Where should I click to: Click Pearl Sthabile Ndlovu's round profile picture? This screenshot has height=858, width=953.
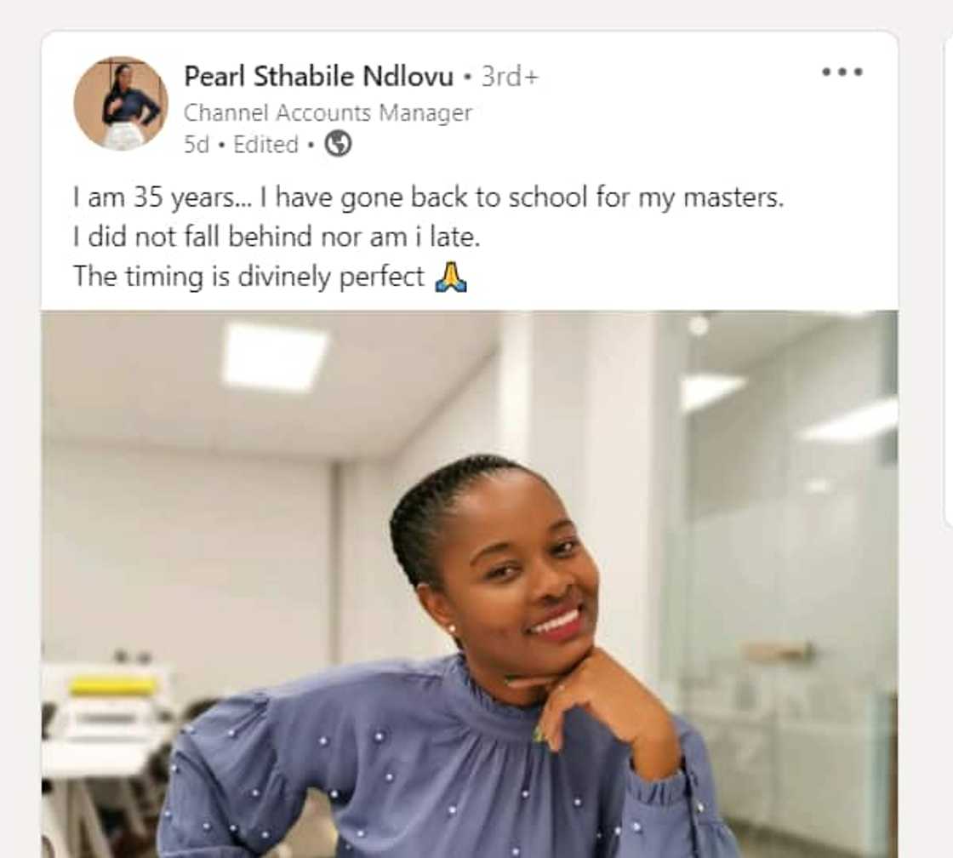pos(121,103)
